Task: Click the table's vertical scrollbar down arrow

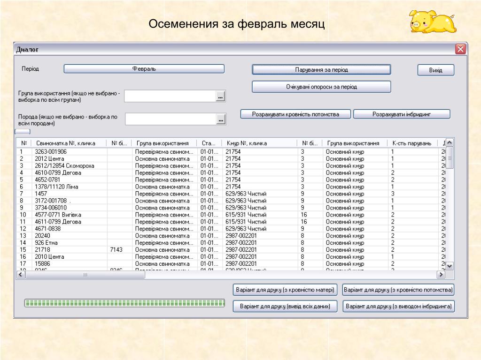Action: [450, 266]
